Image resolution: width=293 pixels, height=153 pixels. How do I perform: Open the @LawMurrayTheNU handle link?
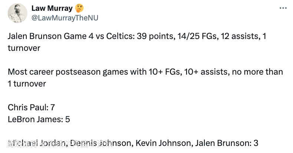pos(65,18)
